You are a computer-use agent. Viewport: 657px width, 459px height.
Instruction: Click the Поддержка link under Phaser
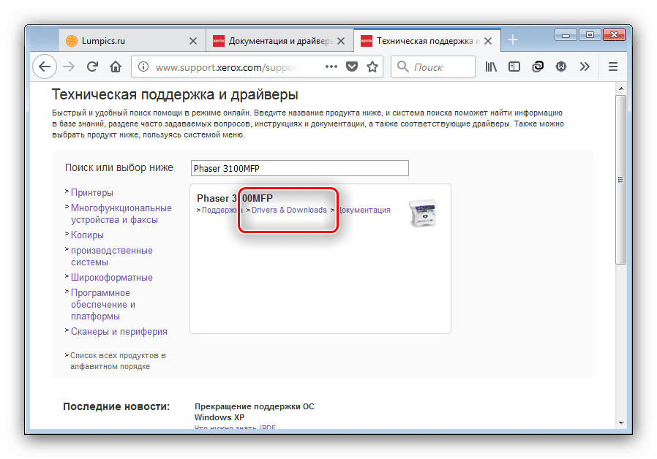[222, 210]
